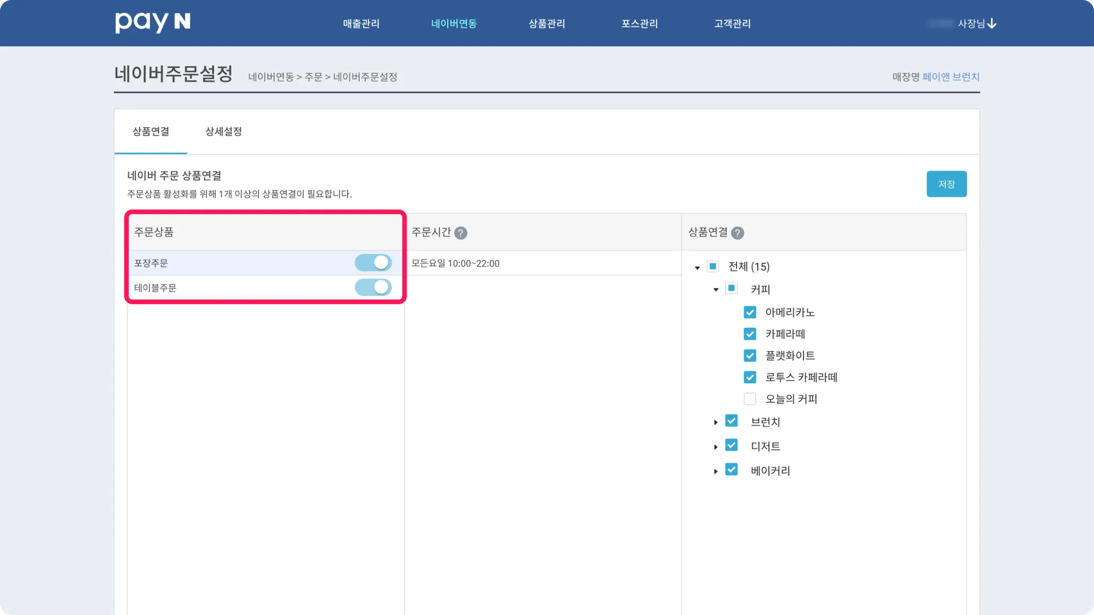Open help icon next to 주문시간
This screenshot has height=615, width=1094.
click(460, 233)
